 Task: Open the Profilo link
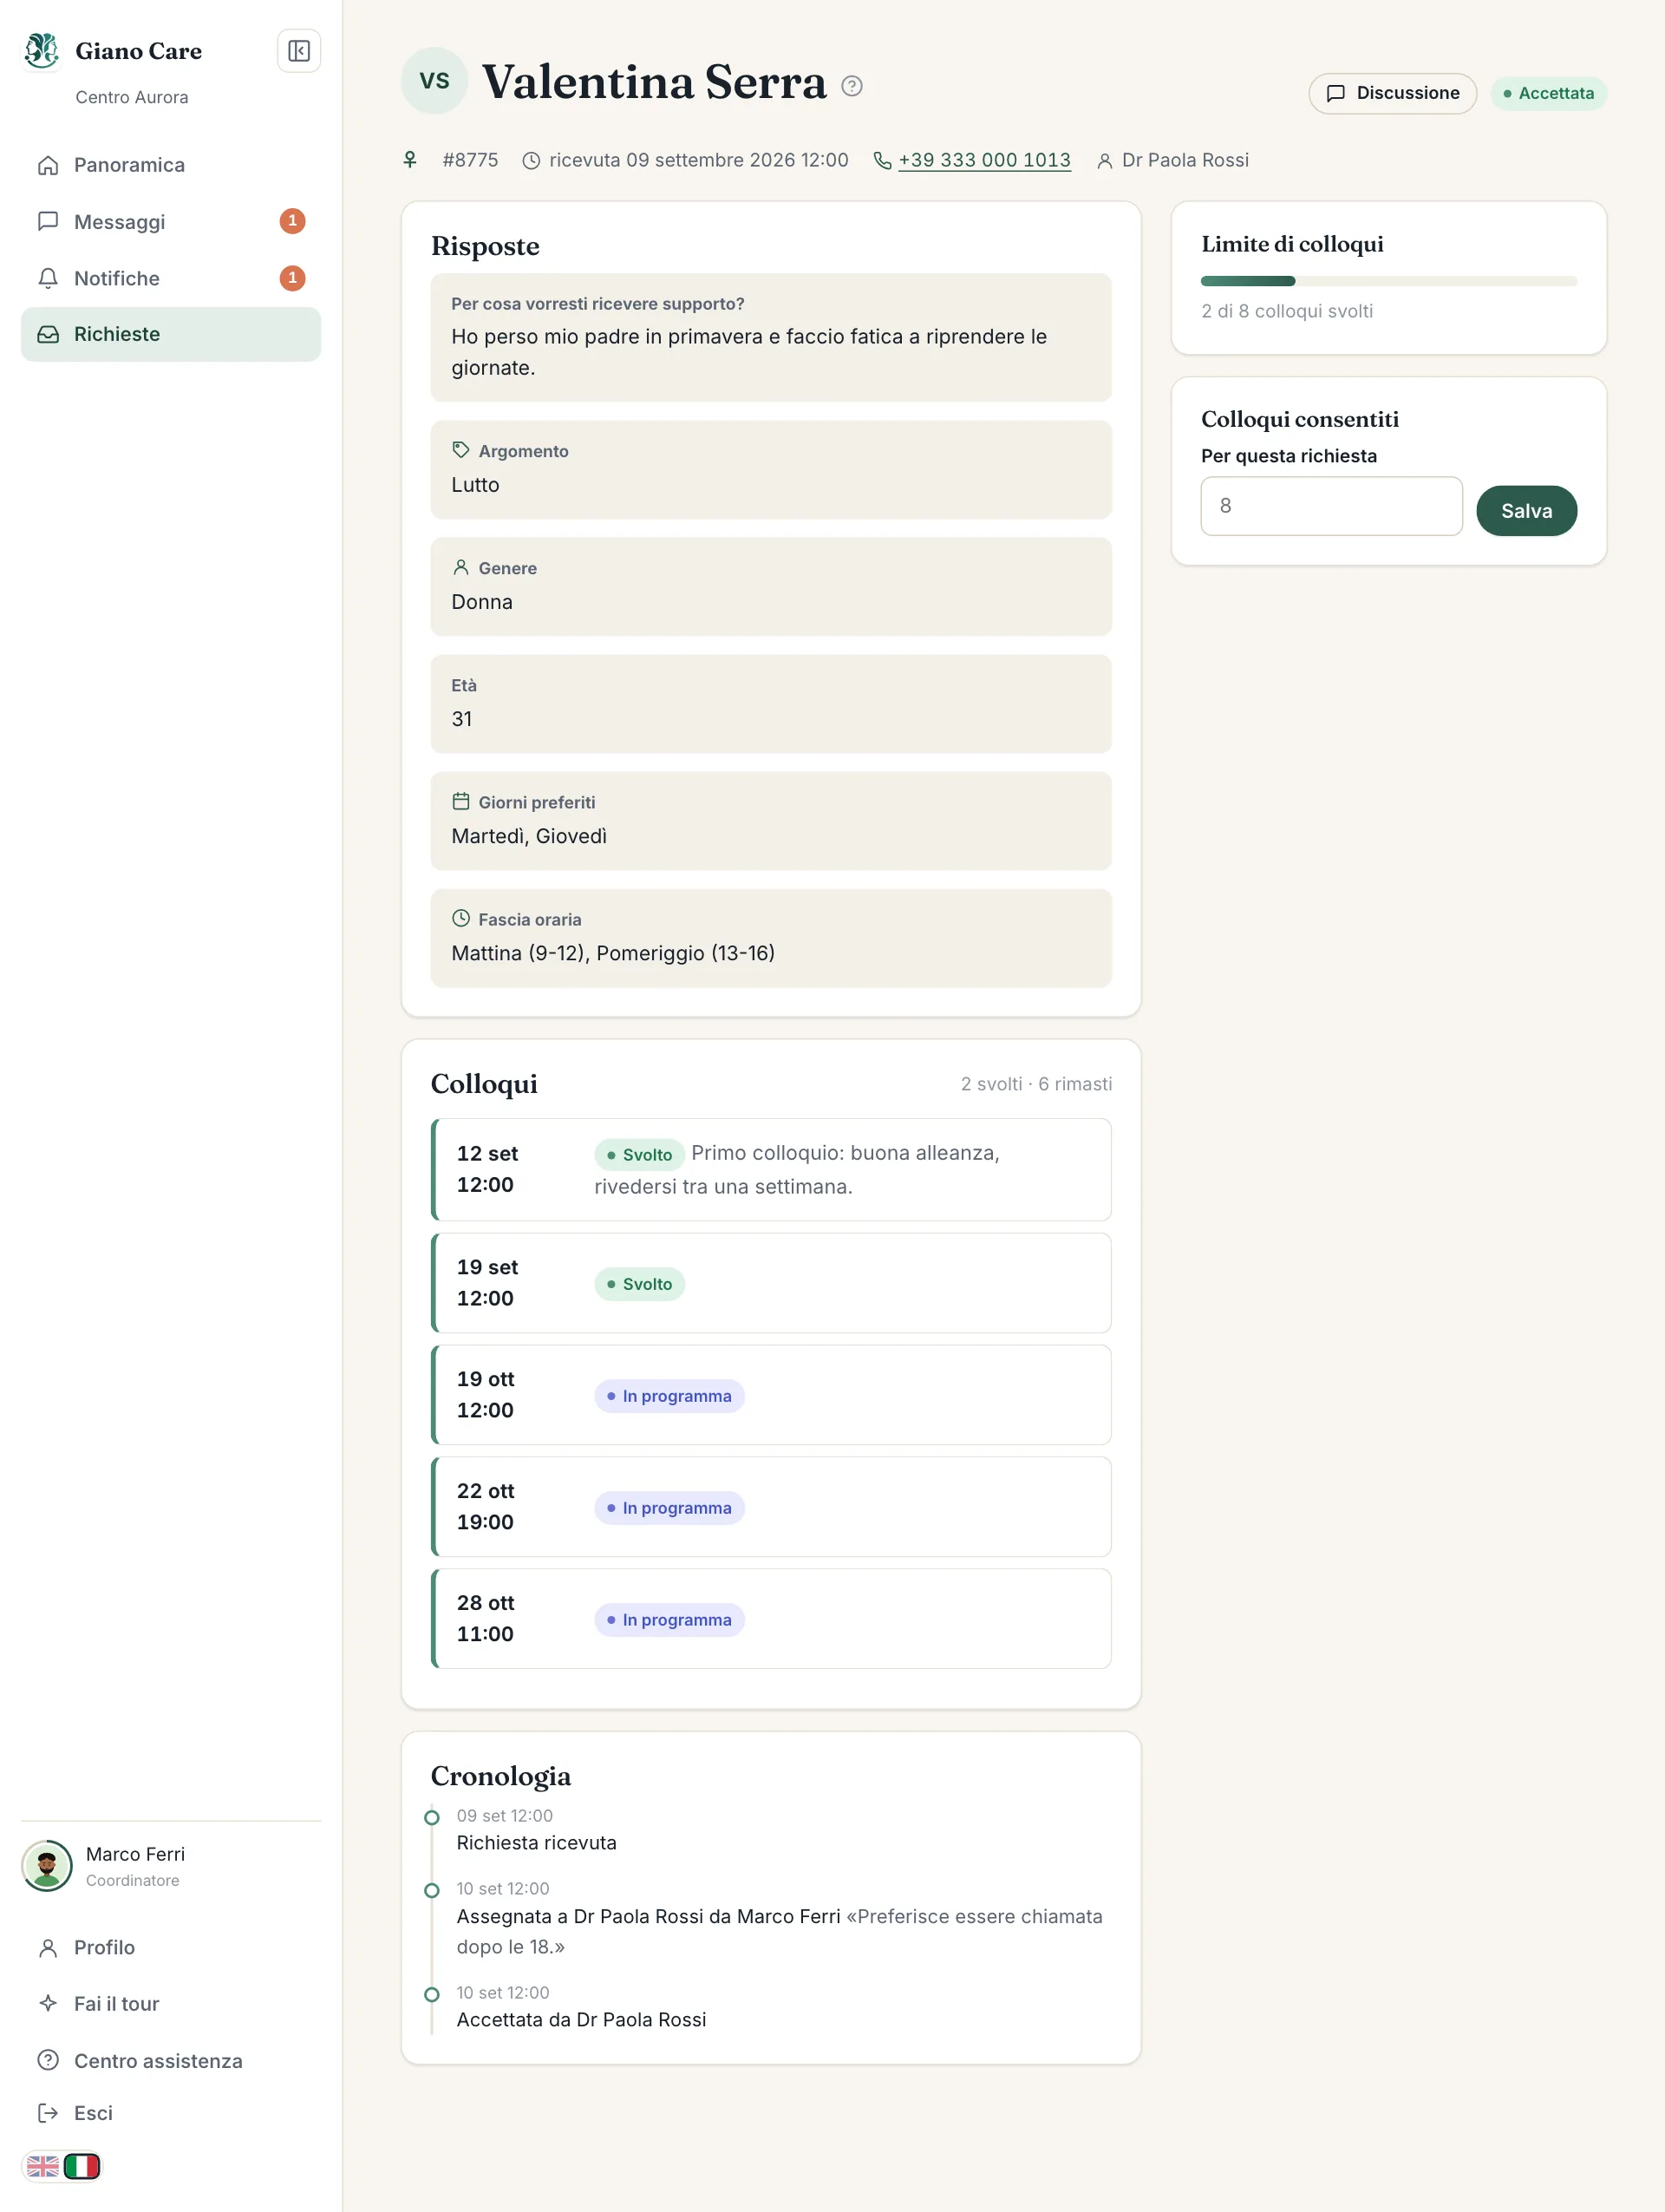click(x=171, y=1947)
